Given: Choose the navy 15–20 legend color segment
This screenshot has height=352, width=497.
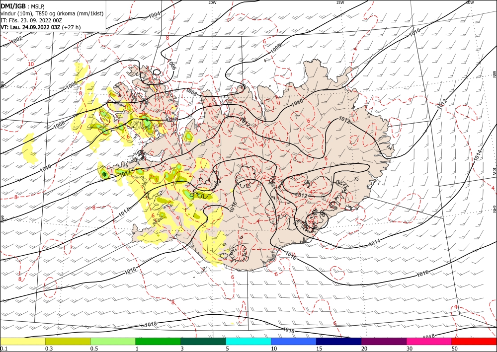Looking at the screenshot, I should pos(339,341).
